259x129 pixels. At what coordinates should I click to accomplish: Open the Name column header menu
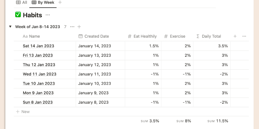34,36
